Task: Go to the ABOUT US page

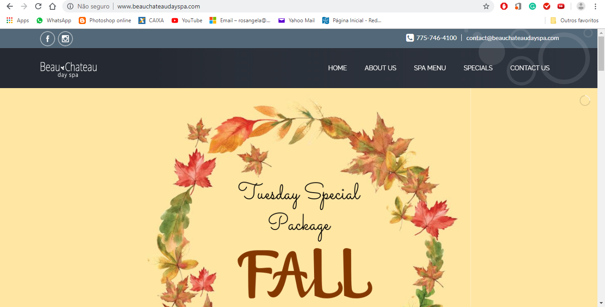Action: [380, 68]
